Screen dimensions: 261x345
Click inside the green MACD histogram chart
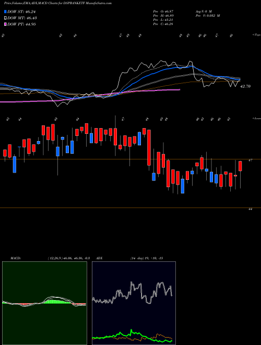click(44, 303)
